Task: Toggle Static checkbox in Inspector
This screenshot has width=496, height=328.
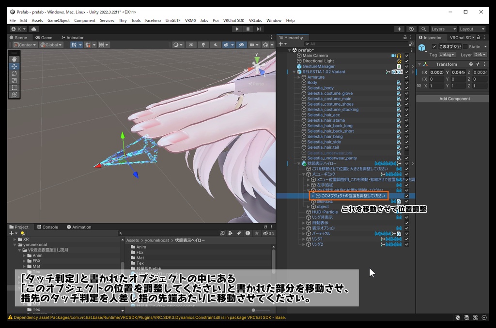Action: [x=465, y=47]
